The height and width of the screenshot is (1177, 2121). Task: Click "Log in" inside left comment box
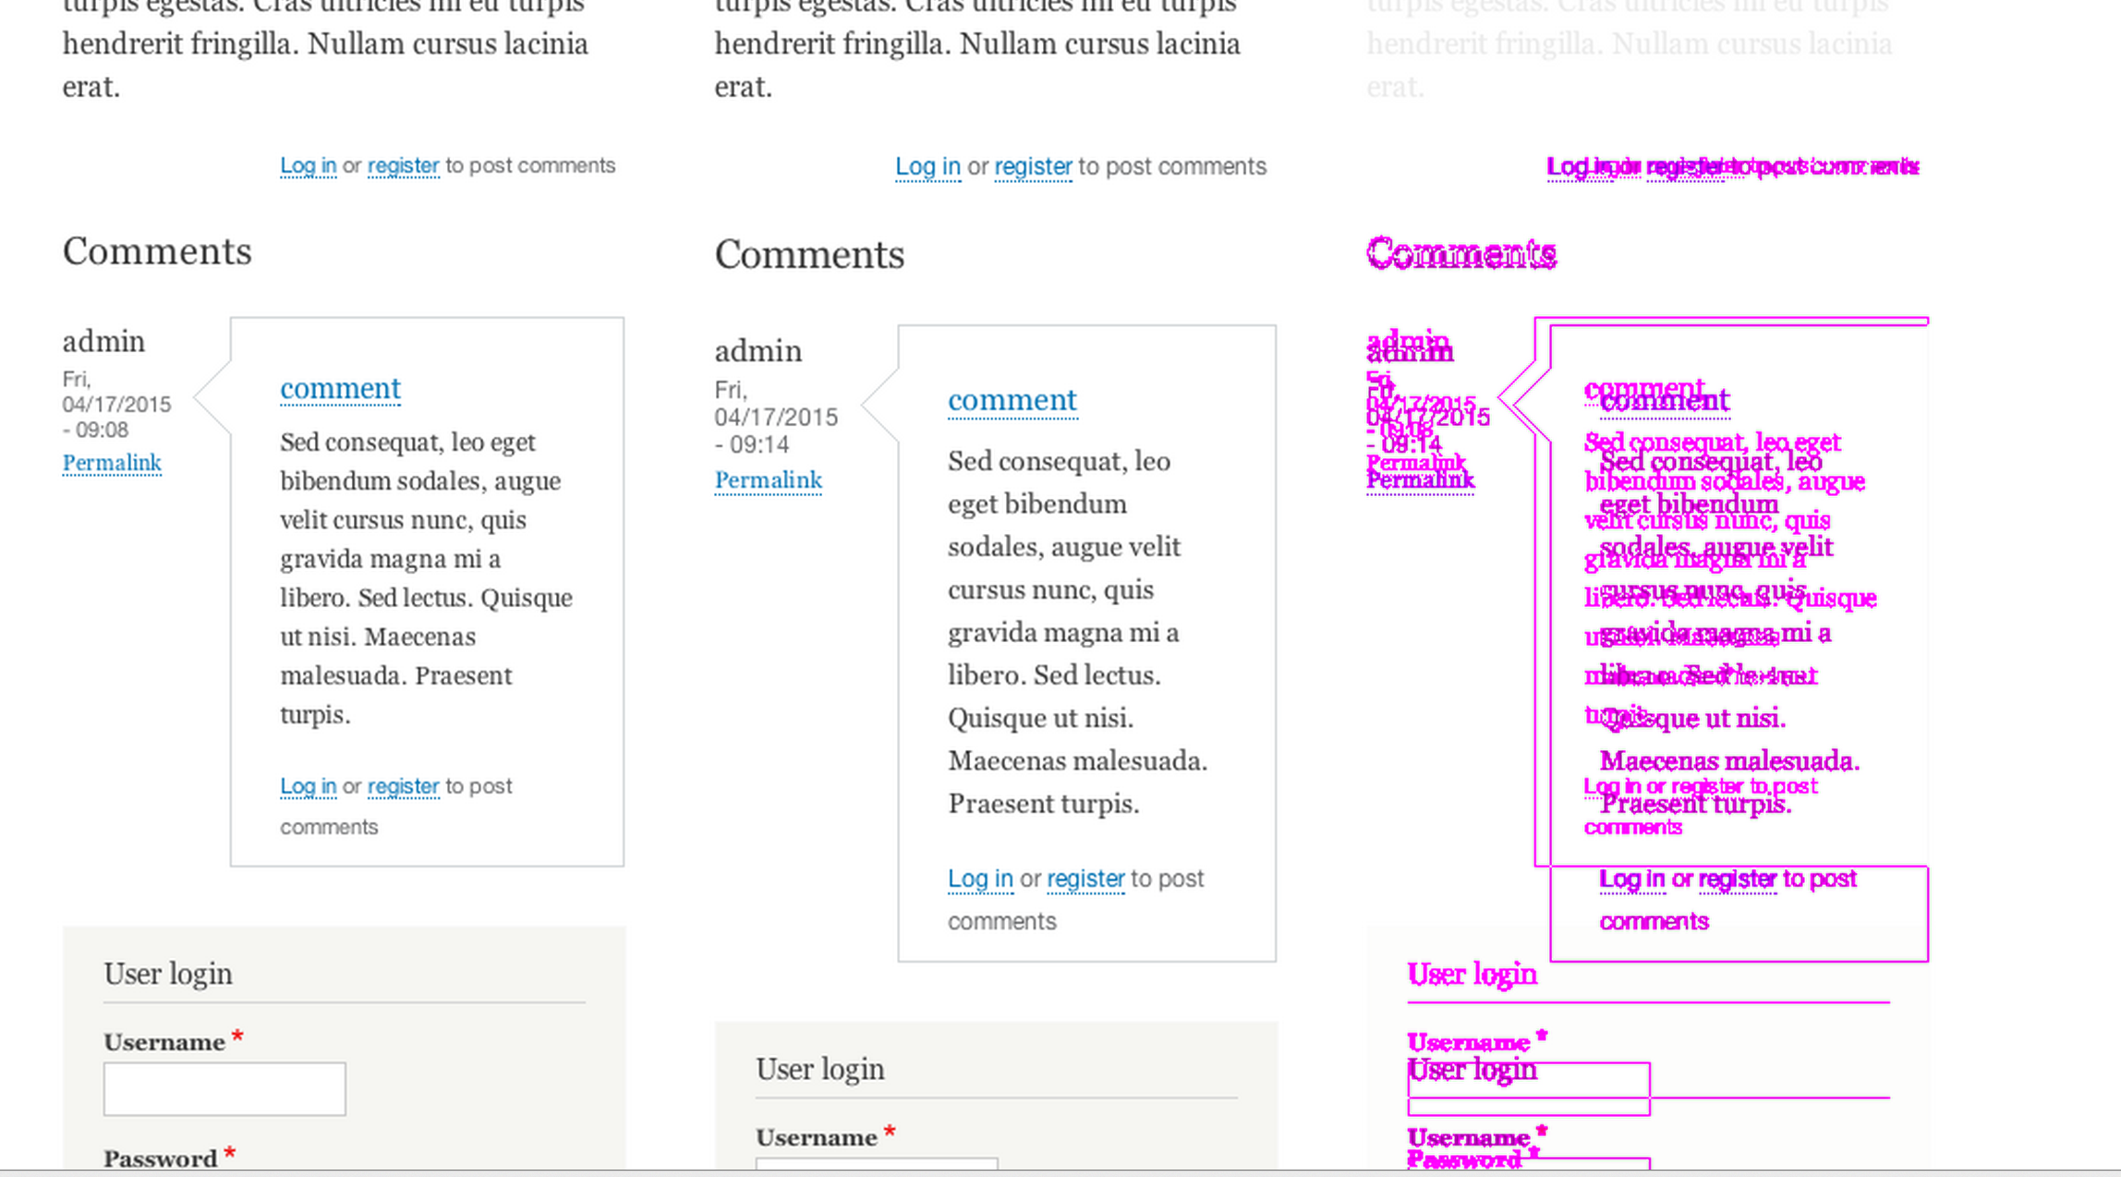[x=308, y=786]
